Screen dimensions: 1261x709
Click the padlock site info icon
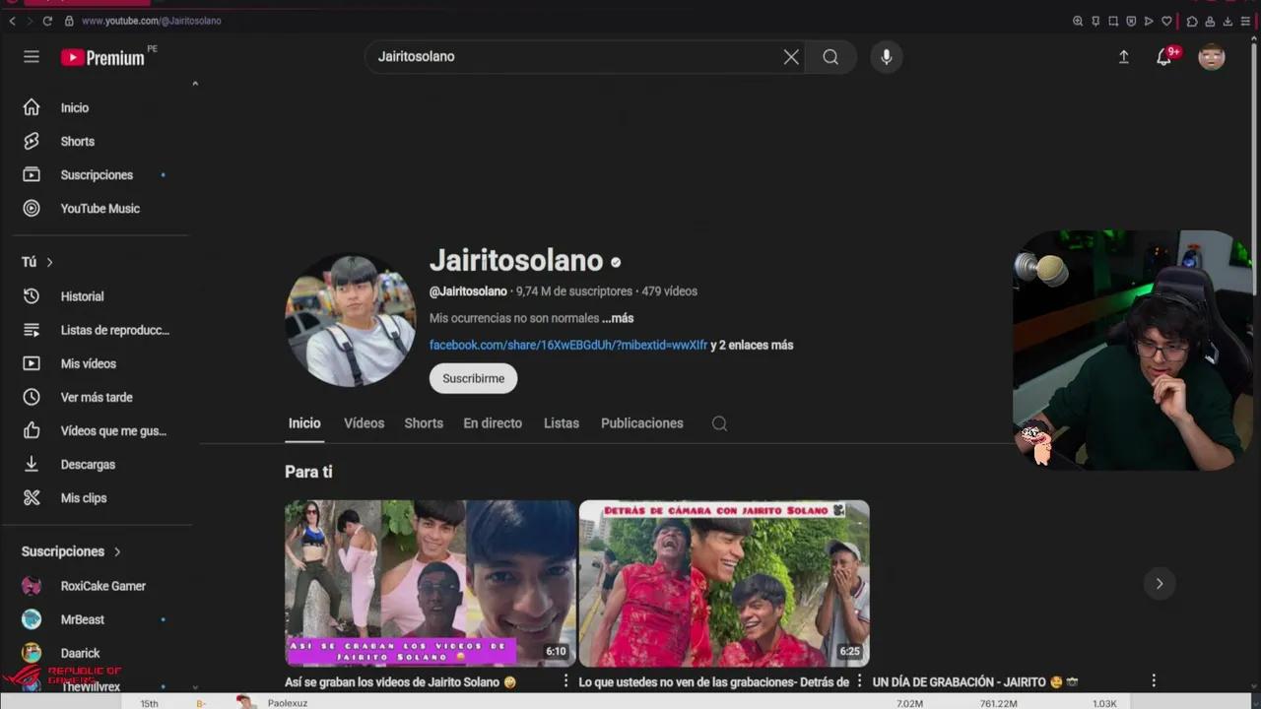click(x=69, y=21)
